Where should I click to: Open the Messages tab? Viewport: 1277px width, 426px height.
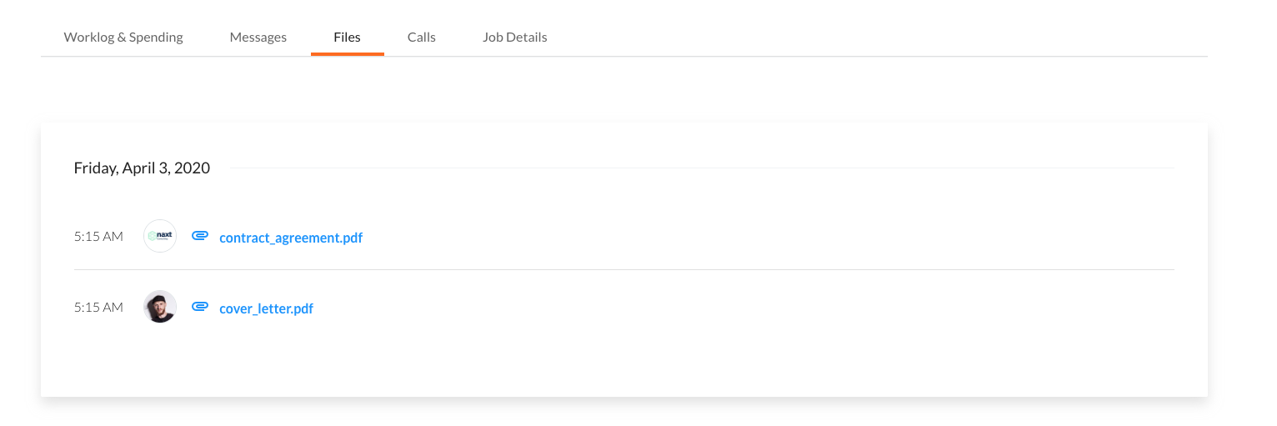pos(258,37)
